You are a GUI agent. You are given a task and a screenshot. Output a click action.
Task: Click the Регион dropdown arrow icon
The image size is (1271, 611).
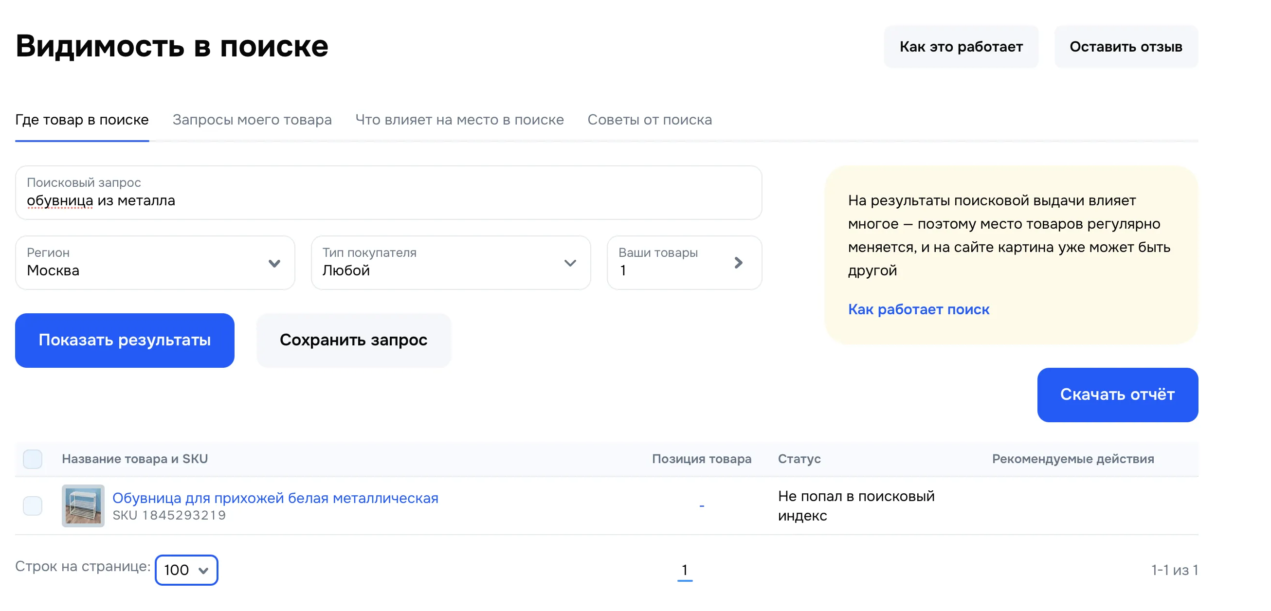(x=274, y=263)
